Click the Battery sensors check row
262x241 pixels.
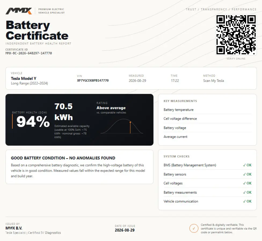[207, 174]
